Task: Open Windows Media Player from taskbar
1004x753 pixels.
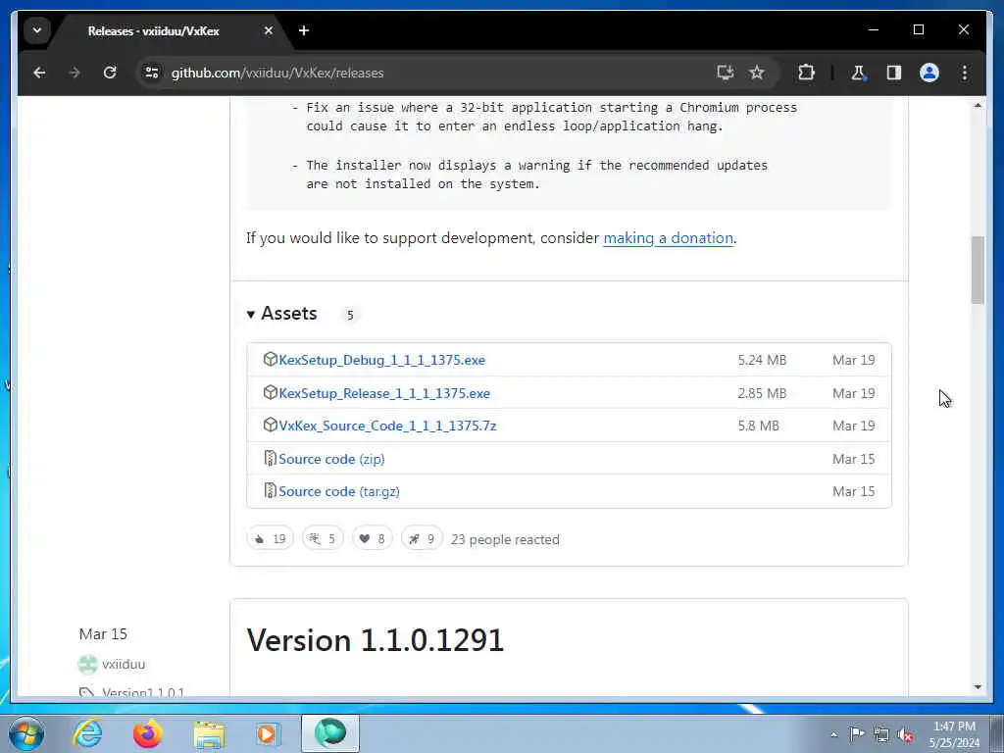Action: pyautogui.click(x=268, y=733)
